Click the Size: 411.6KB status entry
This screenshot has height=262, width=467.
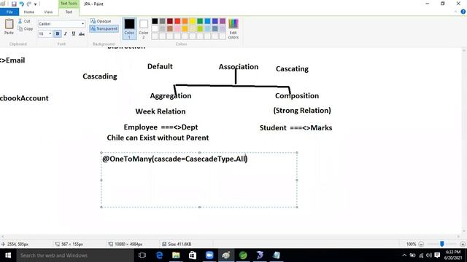[177, 245]
